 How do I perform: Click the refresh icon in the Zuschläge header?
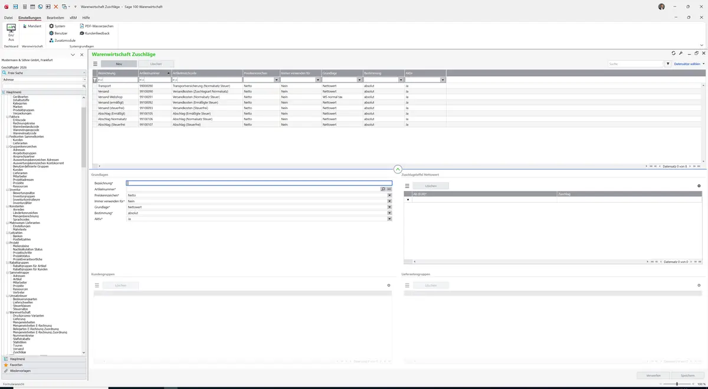pos(674,53)
